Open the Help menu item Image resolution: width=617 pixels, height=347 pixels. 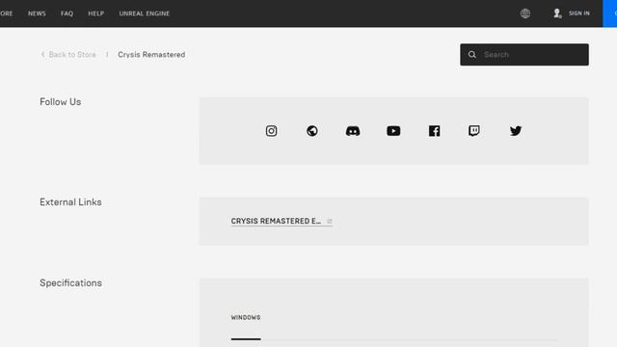(x=96, y=13)
